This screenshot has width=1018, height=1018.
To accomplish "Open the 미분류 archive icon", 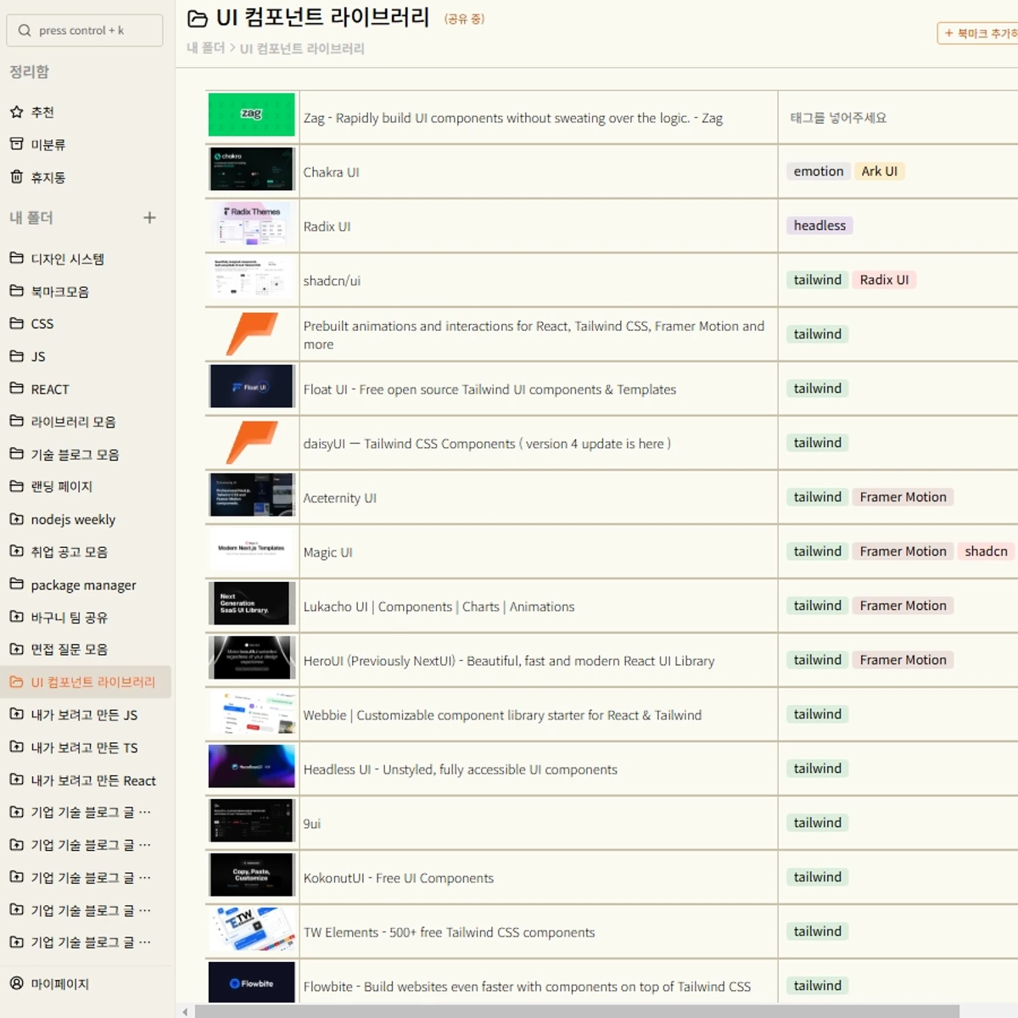I will coord(16,144).
